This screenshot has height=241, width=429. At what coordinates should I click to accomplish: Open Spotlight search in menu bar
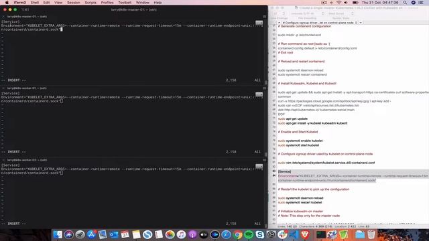(x=405, y=3)
